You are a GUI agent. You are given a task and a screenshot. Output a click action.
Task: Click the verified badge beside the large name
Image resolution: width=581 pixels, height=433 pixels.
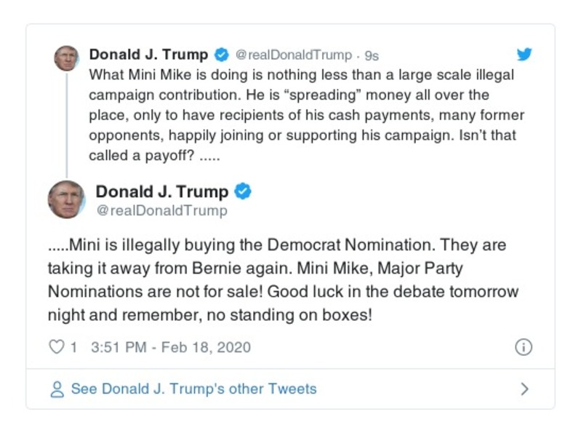(244, 192)
